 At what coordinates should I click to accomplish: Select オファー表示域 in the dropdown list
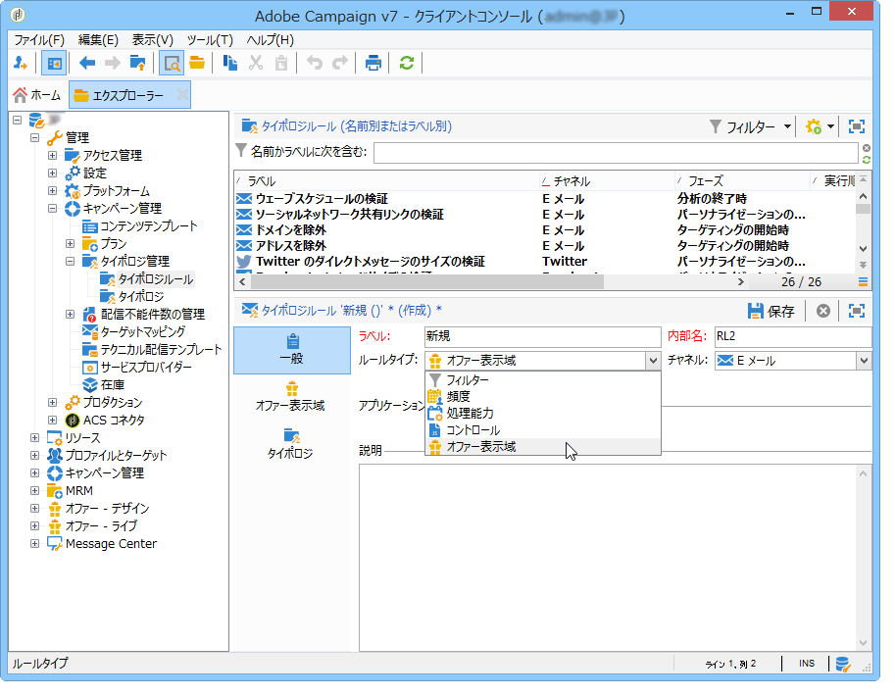point(542,447)
